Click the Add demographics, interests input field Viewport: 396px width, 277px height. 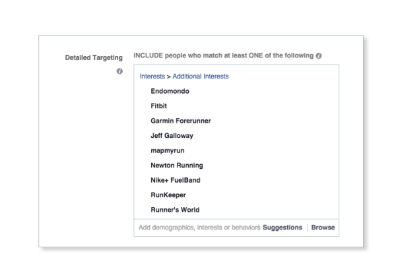click(199, 228)
